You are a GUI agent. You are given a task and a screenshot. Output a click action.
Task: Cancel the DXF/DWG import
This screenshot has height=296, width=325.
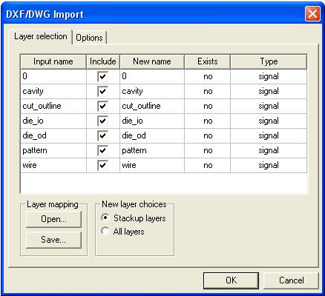click(x=292, y=280)
